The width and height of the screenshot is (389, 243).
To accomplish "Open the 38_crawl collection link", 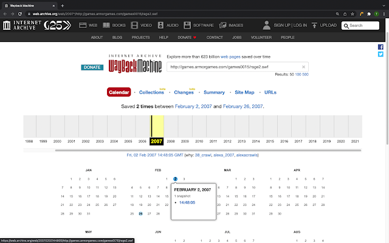I will [x=203, y=156].
